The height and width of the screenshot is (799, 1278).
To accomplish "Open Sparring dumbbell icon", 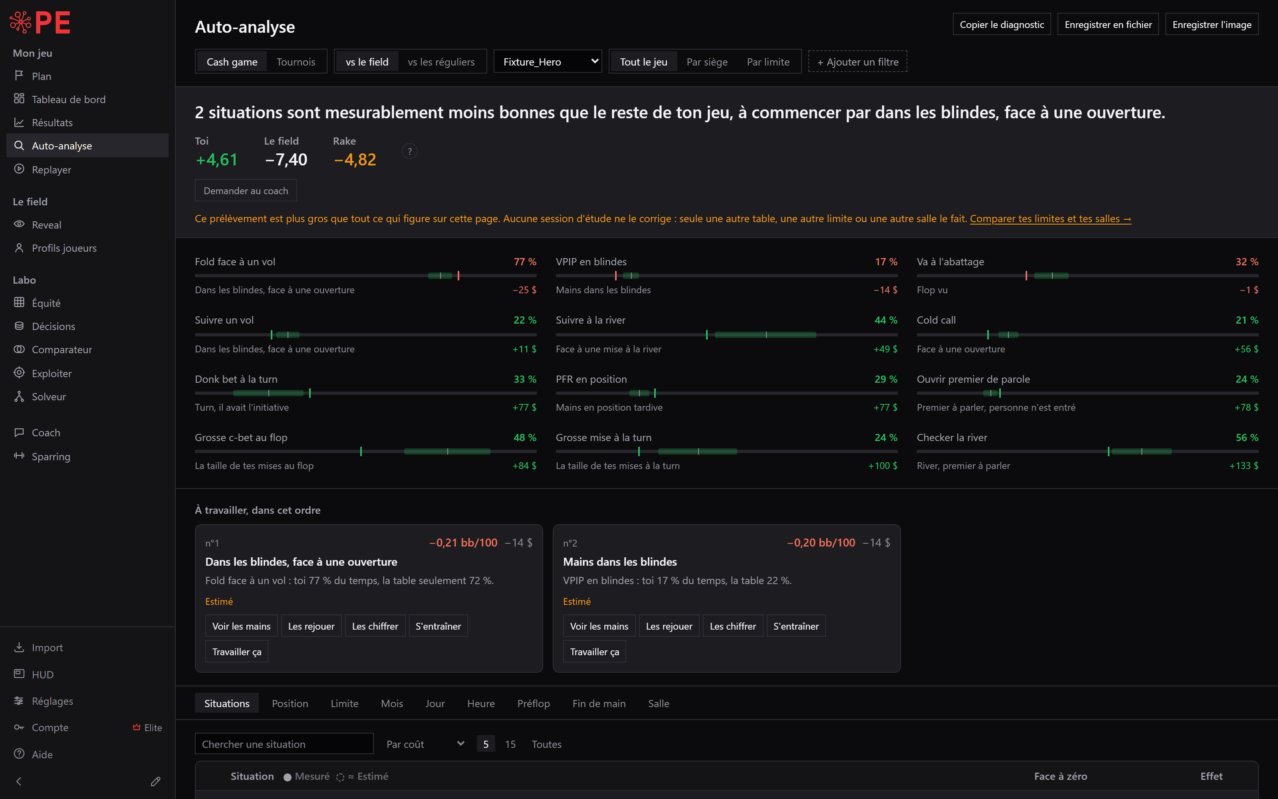I will pyautogui.click(x=19, y=455).
